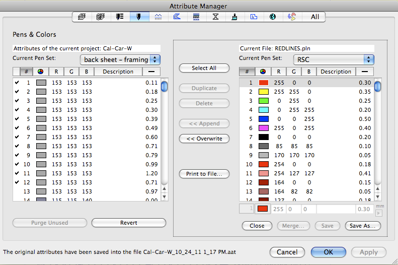Image resolution: width=398 pixels, height=265 pixels.
Task: Click the Print to File... button
Action: click(x=204, y=174)
